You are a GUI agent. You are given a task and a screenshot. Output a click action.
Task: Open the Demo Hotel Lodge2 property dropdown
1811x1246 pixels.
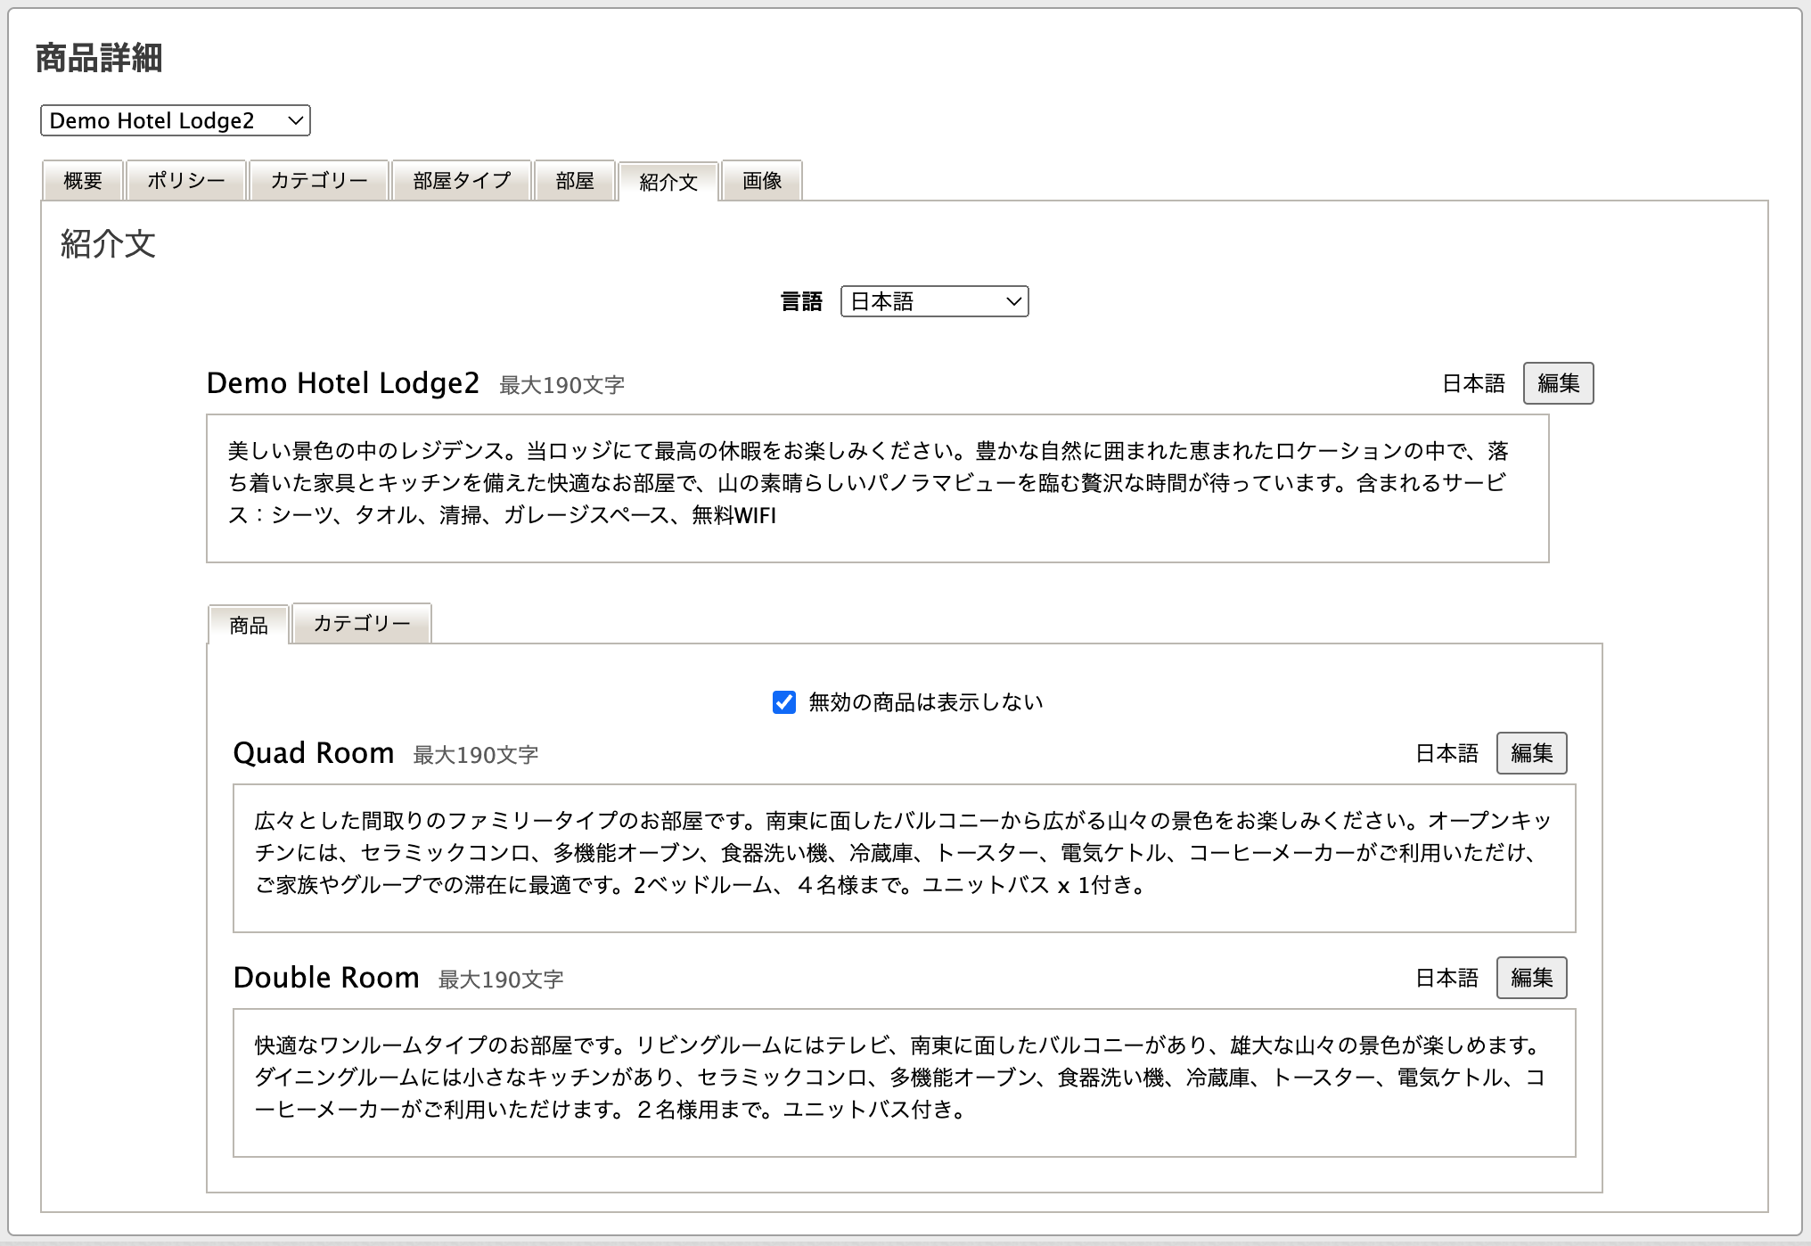(175, 120)
